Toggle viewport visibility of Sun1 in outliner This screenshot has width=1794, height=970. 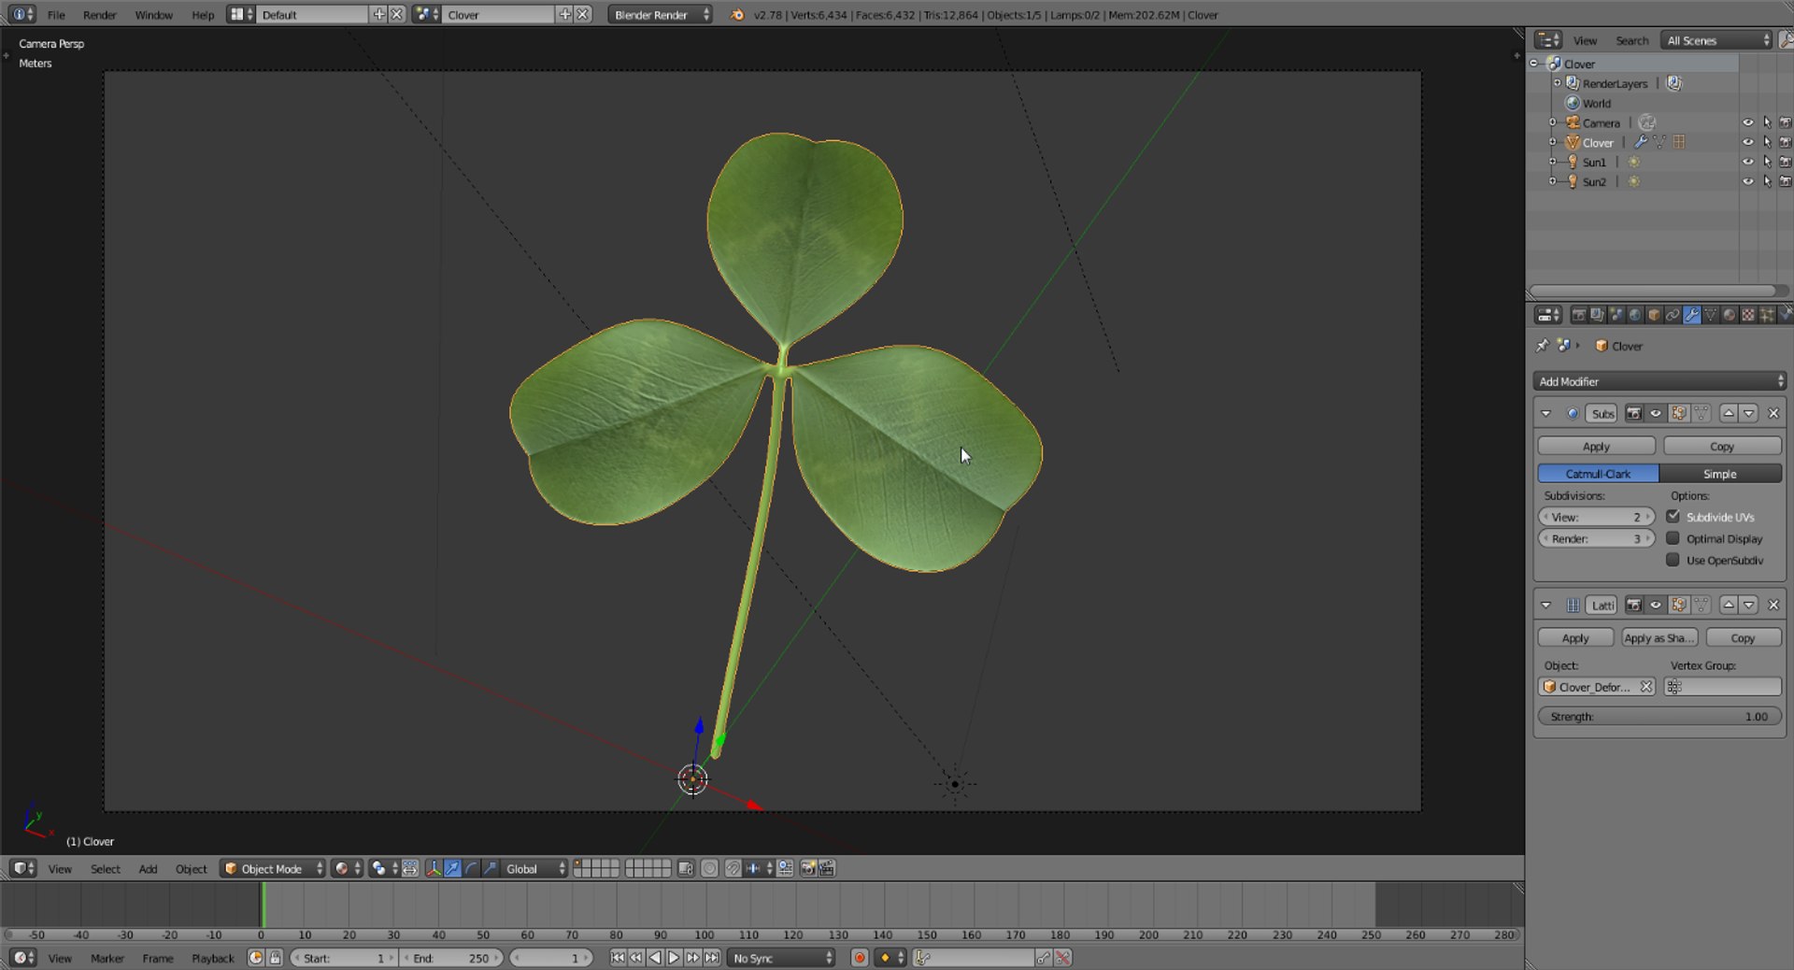pyautogui.click(x=1747, y=162)
